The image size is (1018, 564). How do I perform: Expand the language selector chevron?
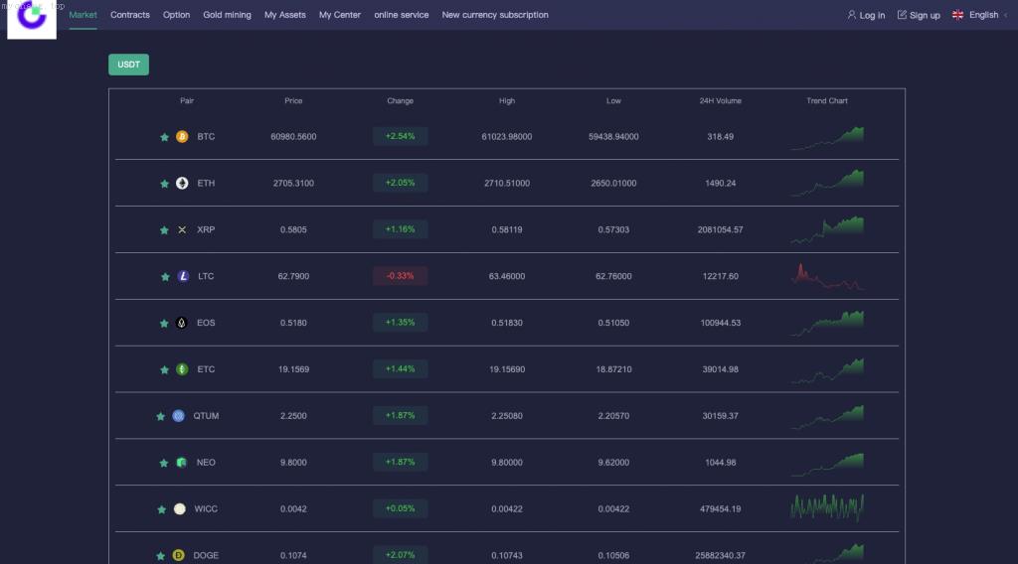pos(1006,15)
